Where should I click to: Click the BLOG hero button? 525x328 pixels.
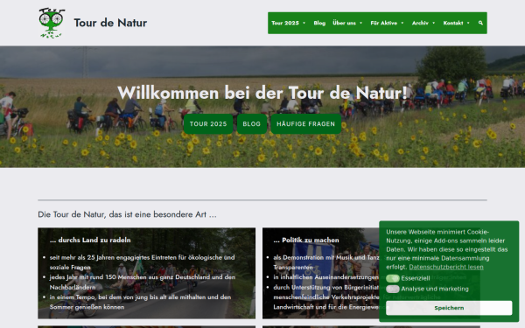pyautogui.click(x=252, y=124)
